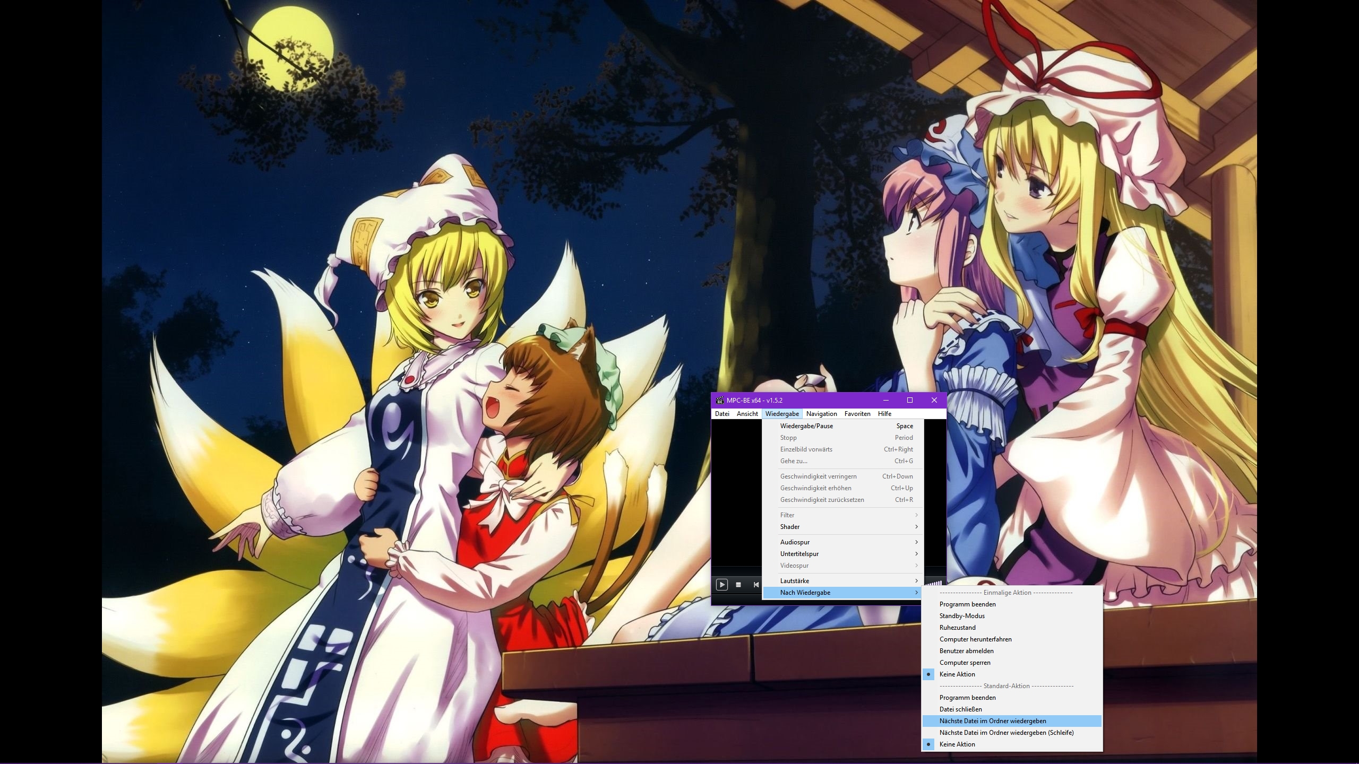Open the Favoriten menu

pyautogui.click(x=857, y=414)
